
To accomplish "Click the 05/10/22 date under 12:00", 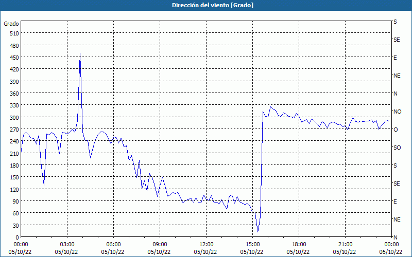I will [205, 252].
